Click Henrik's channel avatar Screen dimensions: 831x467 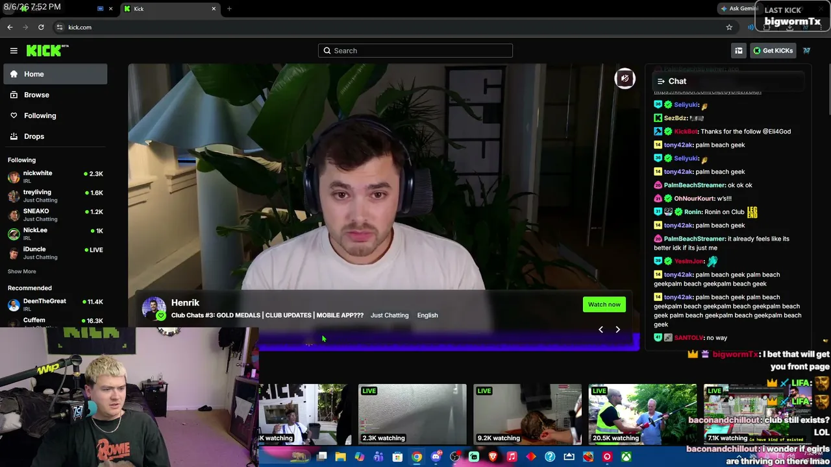(154, 309)
